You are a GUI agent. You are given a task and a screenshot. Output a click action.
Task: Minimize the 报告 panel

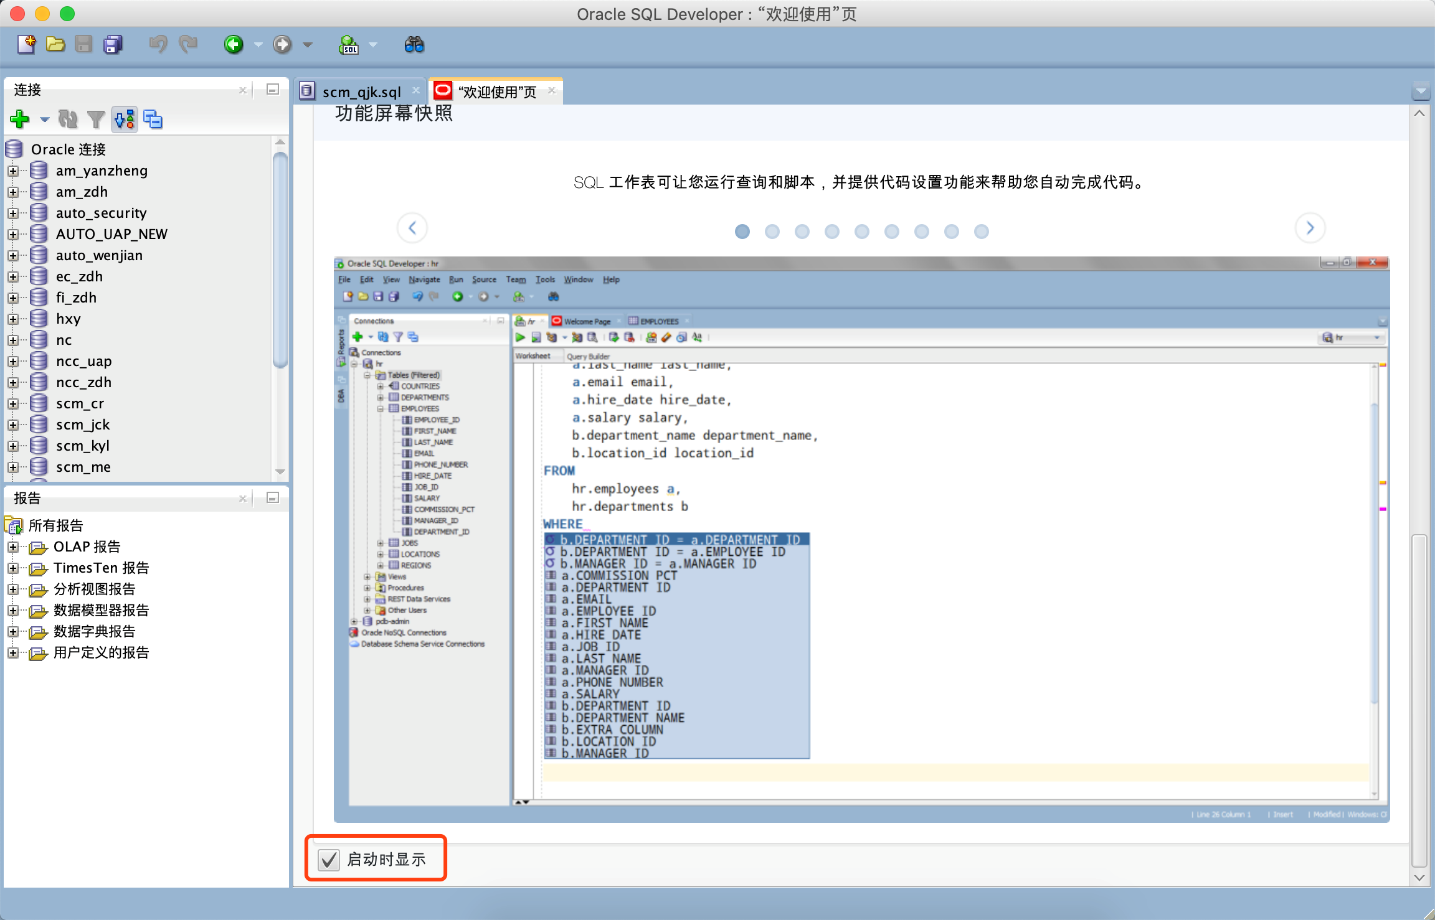(x=272, y=497)
